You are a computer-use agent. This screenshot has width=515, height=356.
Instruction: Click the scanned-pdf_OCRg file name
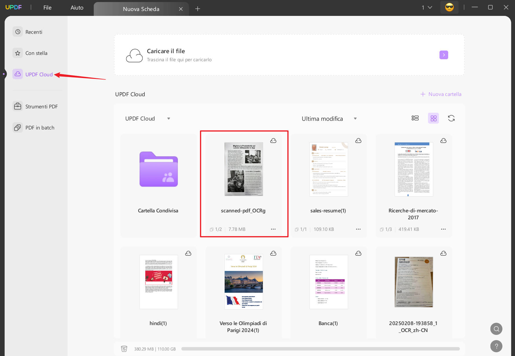pos(243,211)
